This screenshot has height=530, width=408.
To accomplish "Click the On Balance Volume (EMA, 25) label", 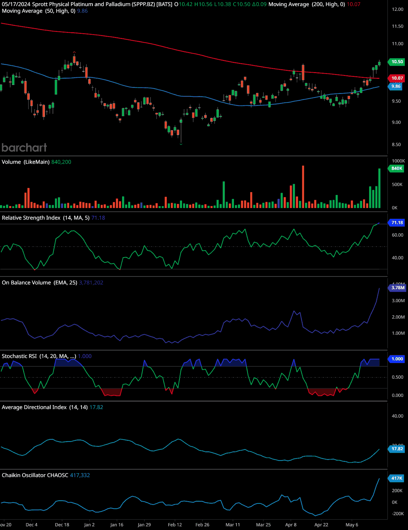I will [40, 282].
